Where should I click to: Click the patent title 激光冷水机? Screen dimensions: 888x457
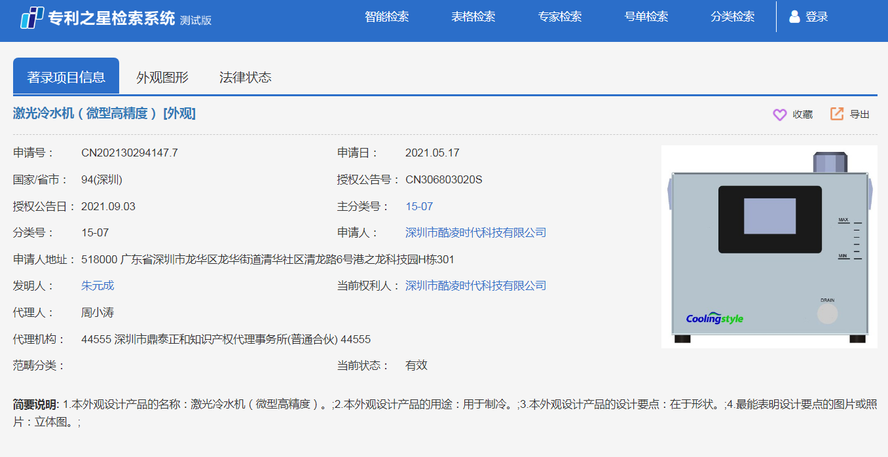click(x=104, y=113)
